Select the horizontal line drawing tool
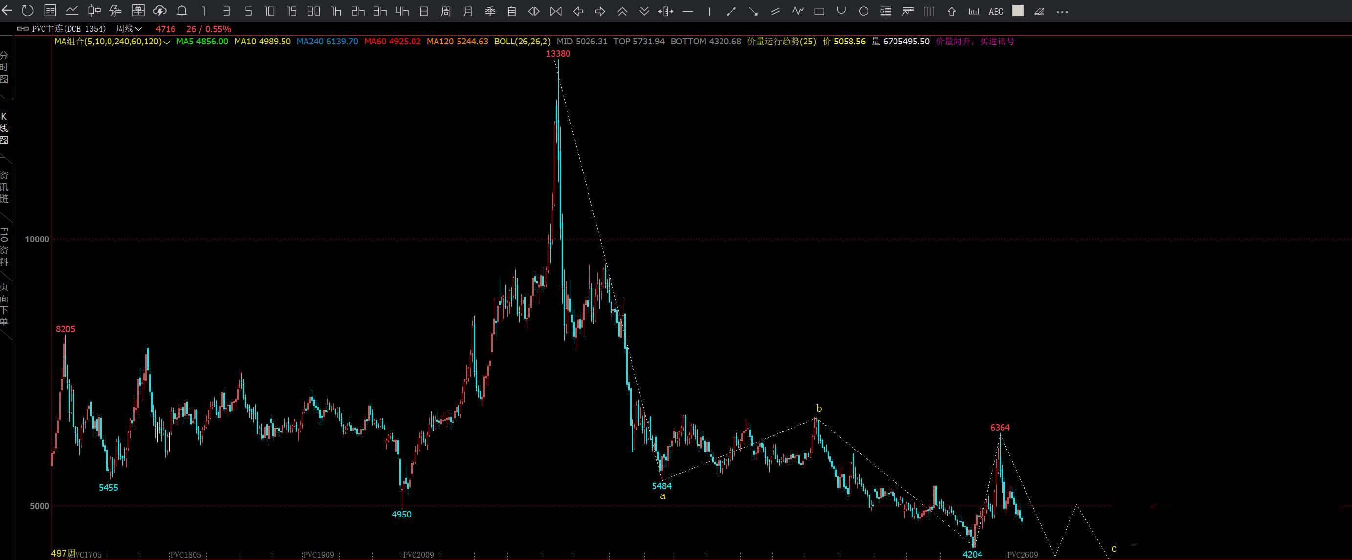Image resolution: width=1352 pixels, height=560 pixels. 688,11
